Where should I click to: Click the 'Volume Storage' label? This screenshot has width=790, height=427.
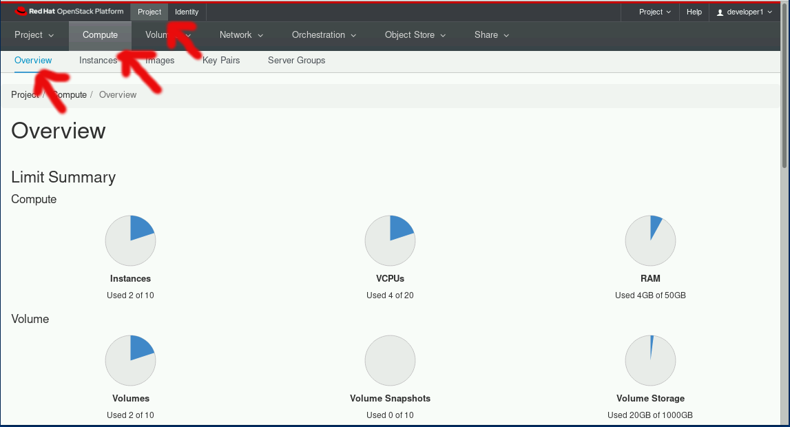[x=650, y=398]
